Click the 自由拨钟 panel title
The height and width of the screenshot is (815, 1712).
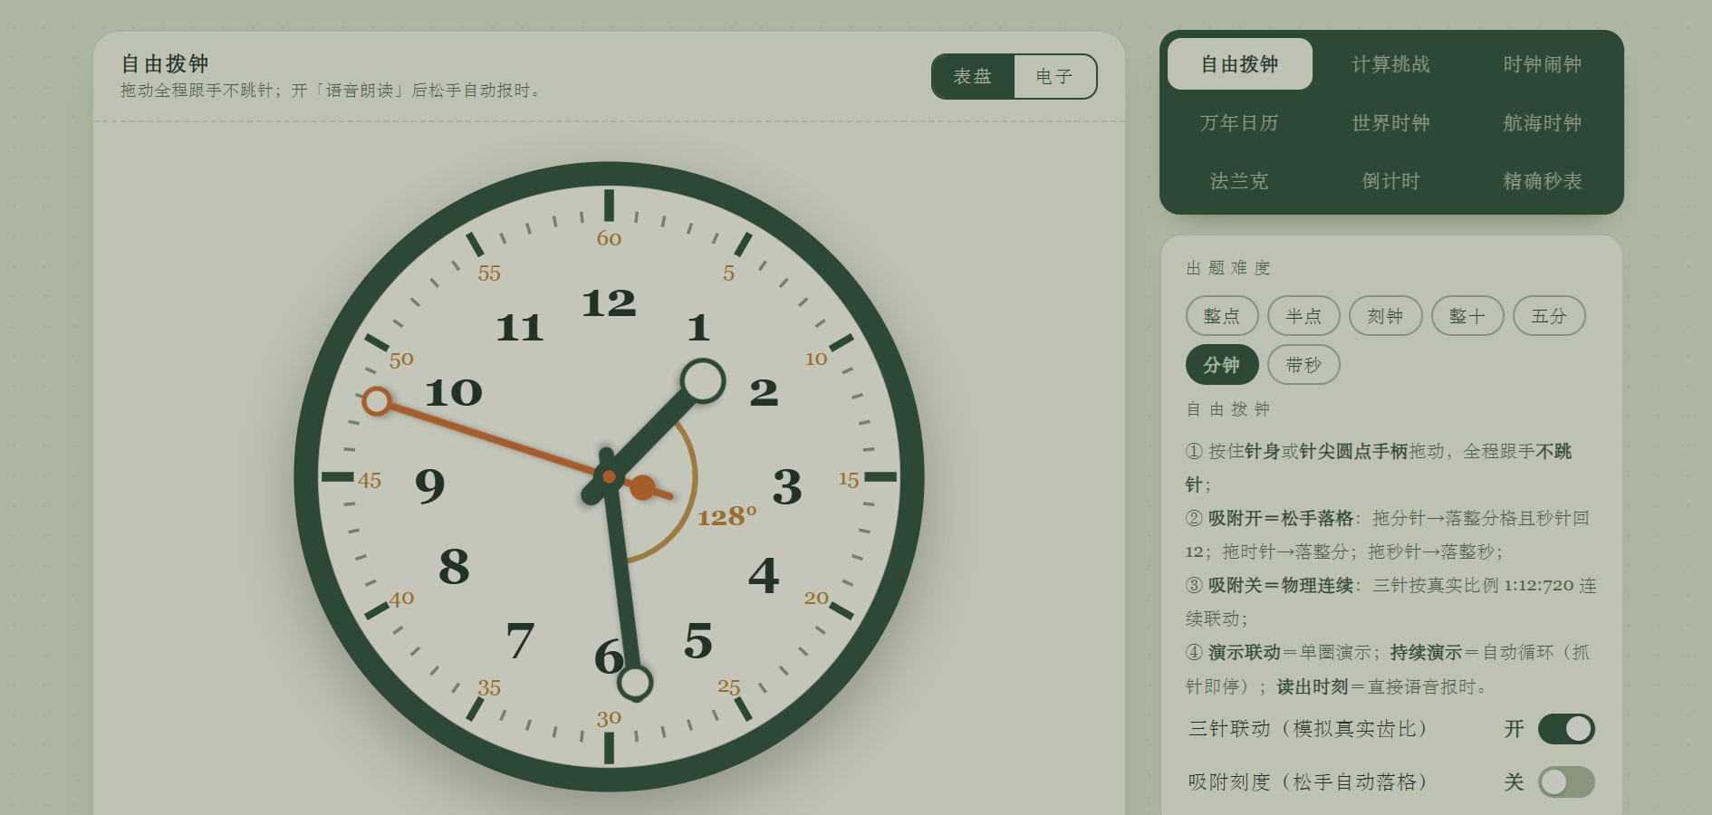point(165,63)
